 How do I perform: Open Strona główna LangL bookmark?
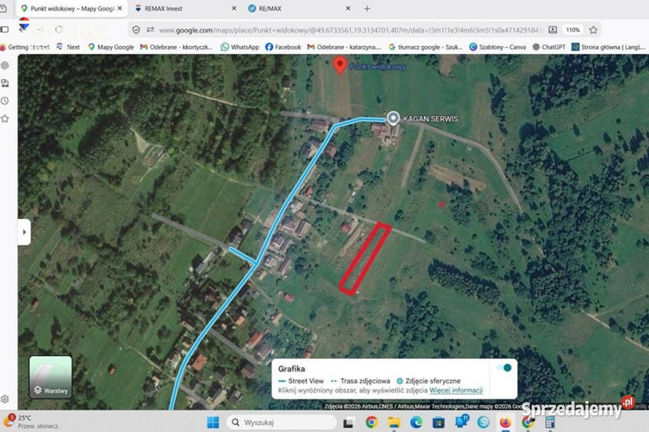click(608, 47)
